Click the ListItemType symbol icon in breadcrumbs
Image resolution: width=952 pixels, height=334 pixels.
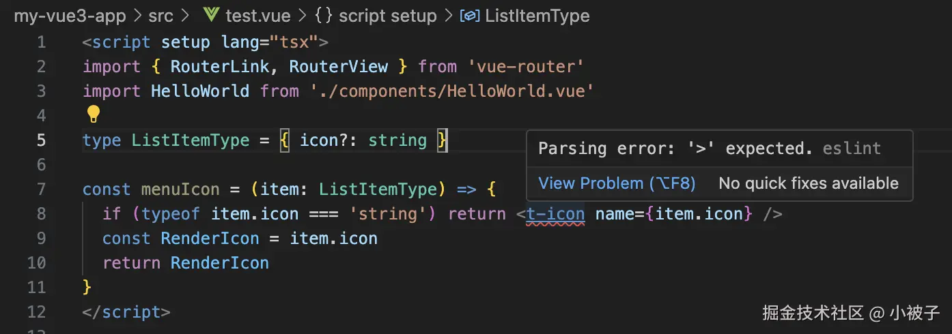pos(470,16)
